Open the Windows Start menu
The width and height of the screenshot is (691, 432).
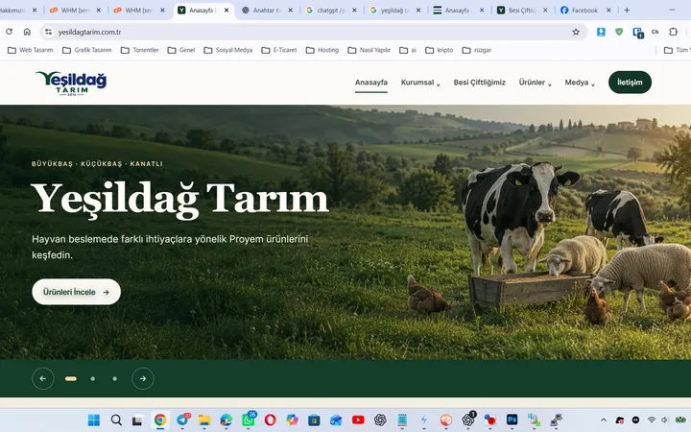94,420
